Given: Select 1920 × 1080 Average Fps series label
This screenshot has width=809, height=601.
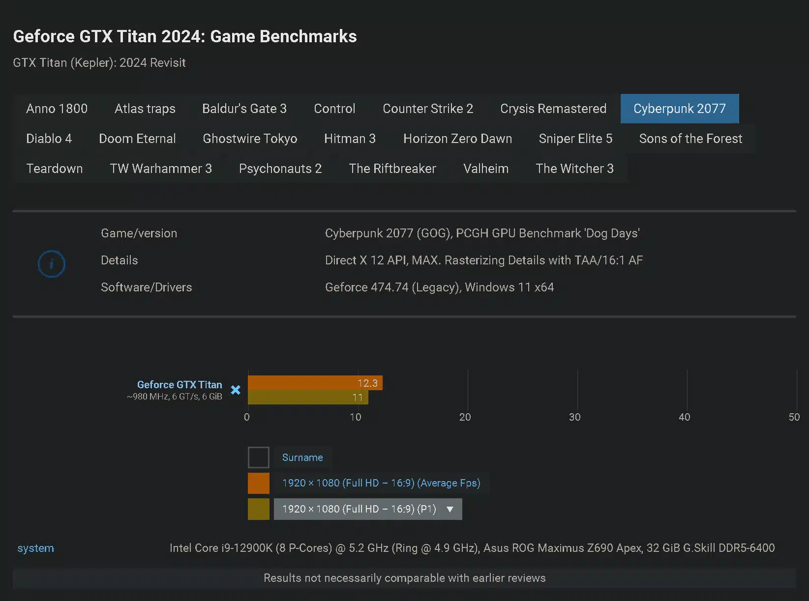Looking at the screenshot, I should tap(381, 483).
